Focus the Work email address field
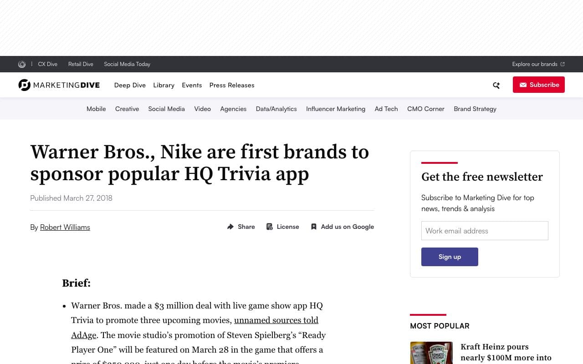The height and width of the screenshot is (364, 583). point(485,231)
